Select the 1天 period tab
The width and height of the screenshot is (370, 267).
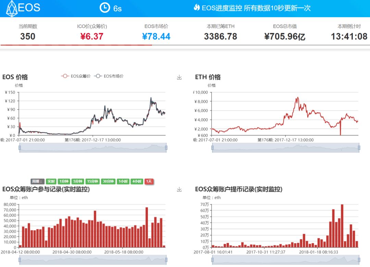[x=149, y=181]
